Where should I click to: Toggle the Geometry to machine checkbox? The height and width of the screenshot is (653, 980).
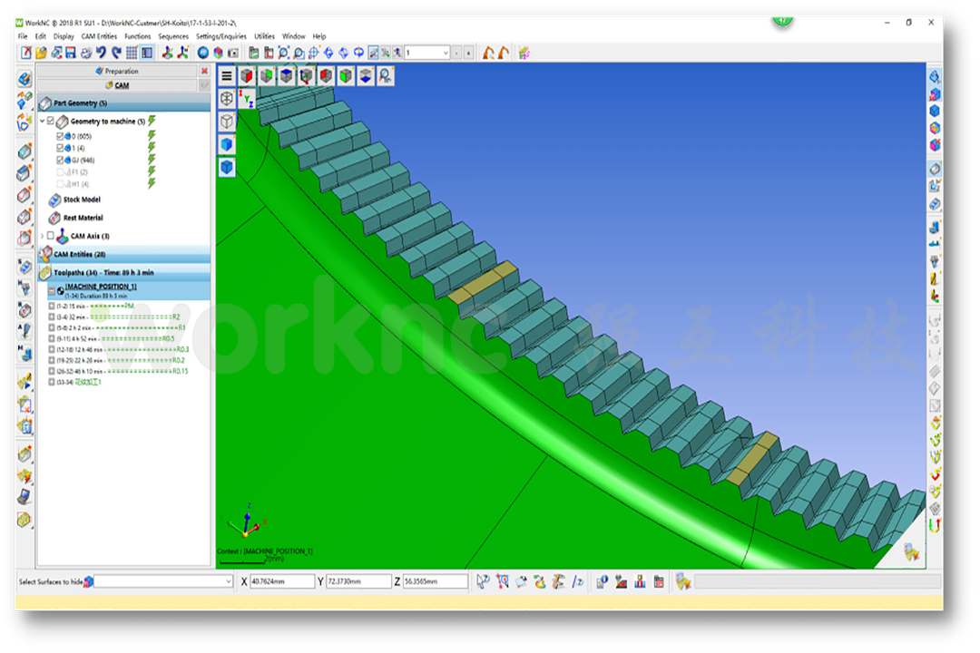pos(51,122)
